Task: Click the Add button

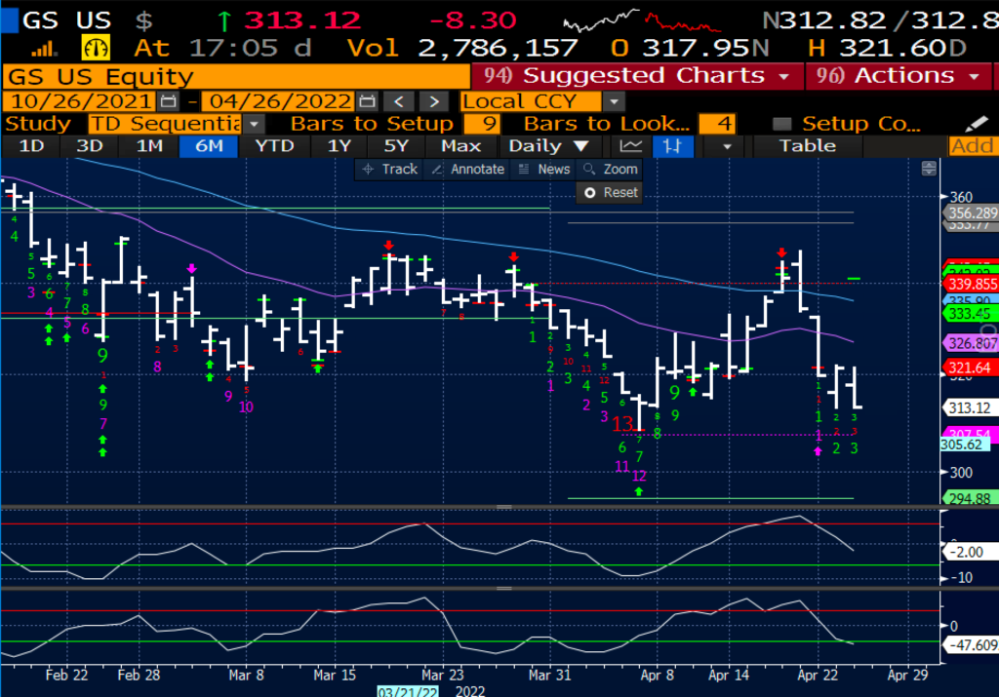Action: (973, 146)
